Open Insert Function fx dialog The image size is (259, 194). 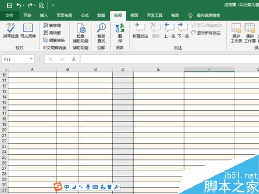click(x=74, y=59)
